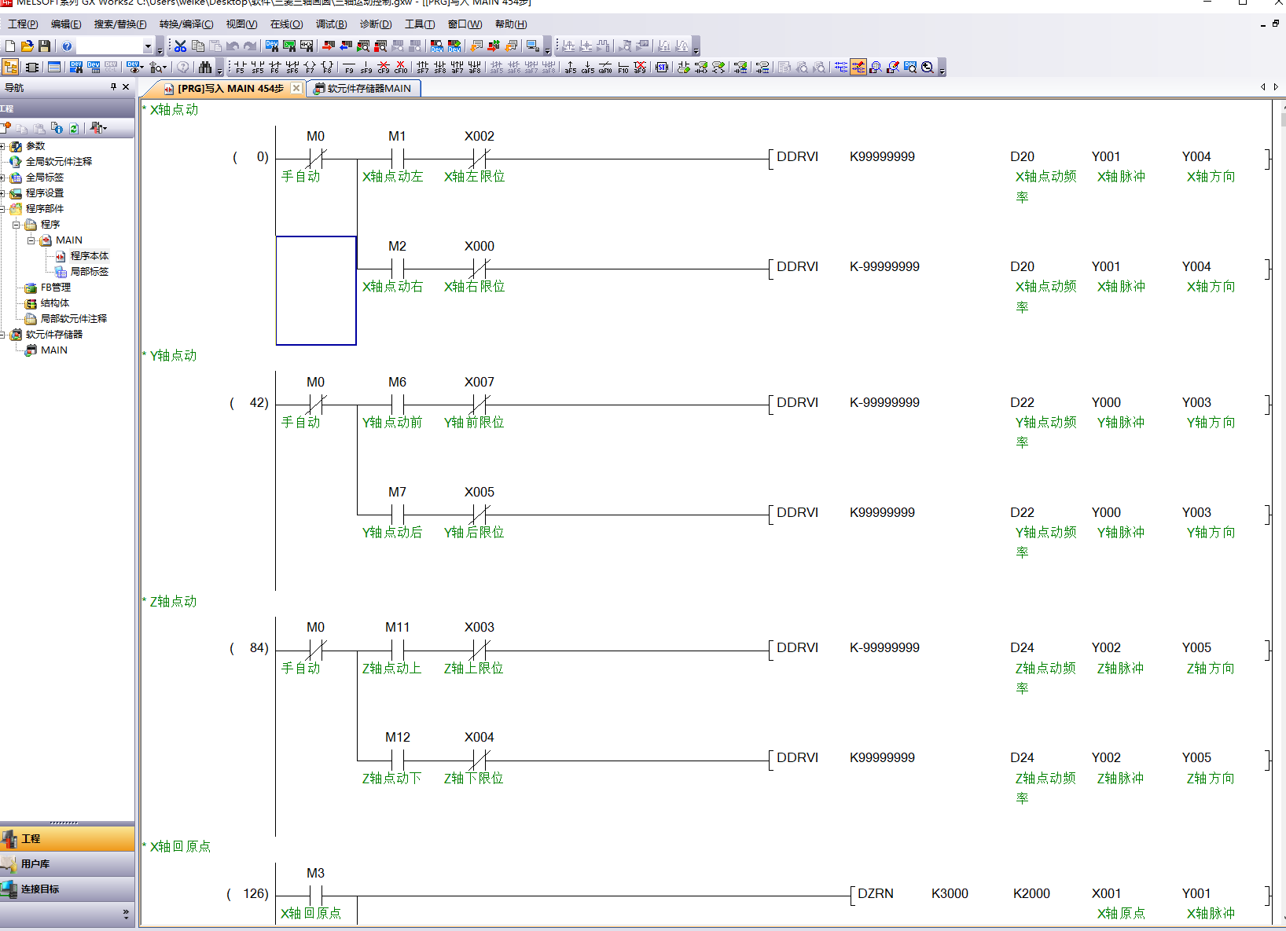Insert closed contact F6 icon
The width and height of the screenshot is (1286, 931).
click(274, 68)
